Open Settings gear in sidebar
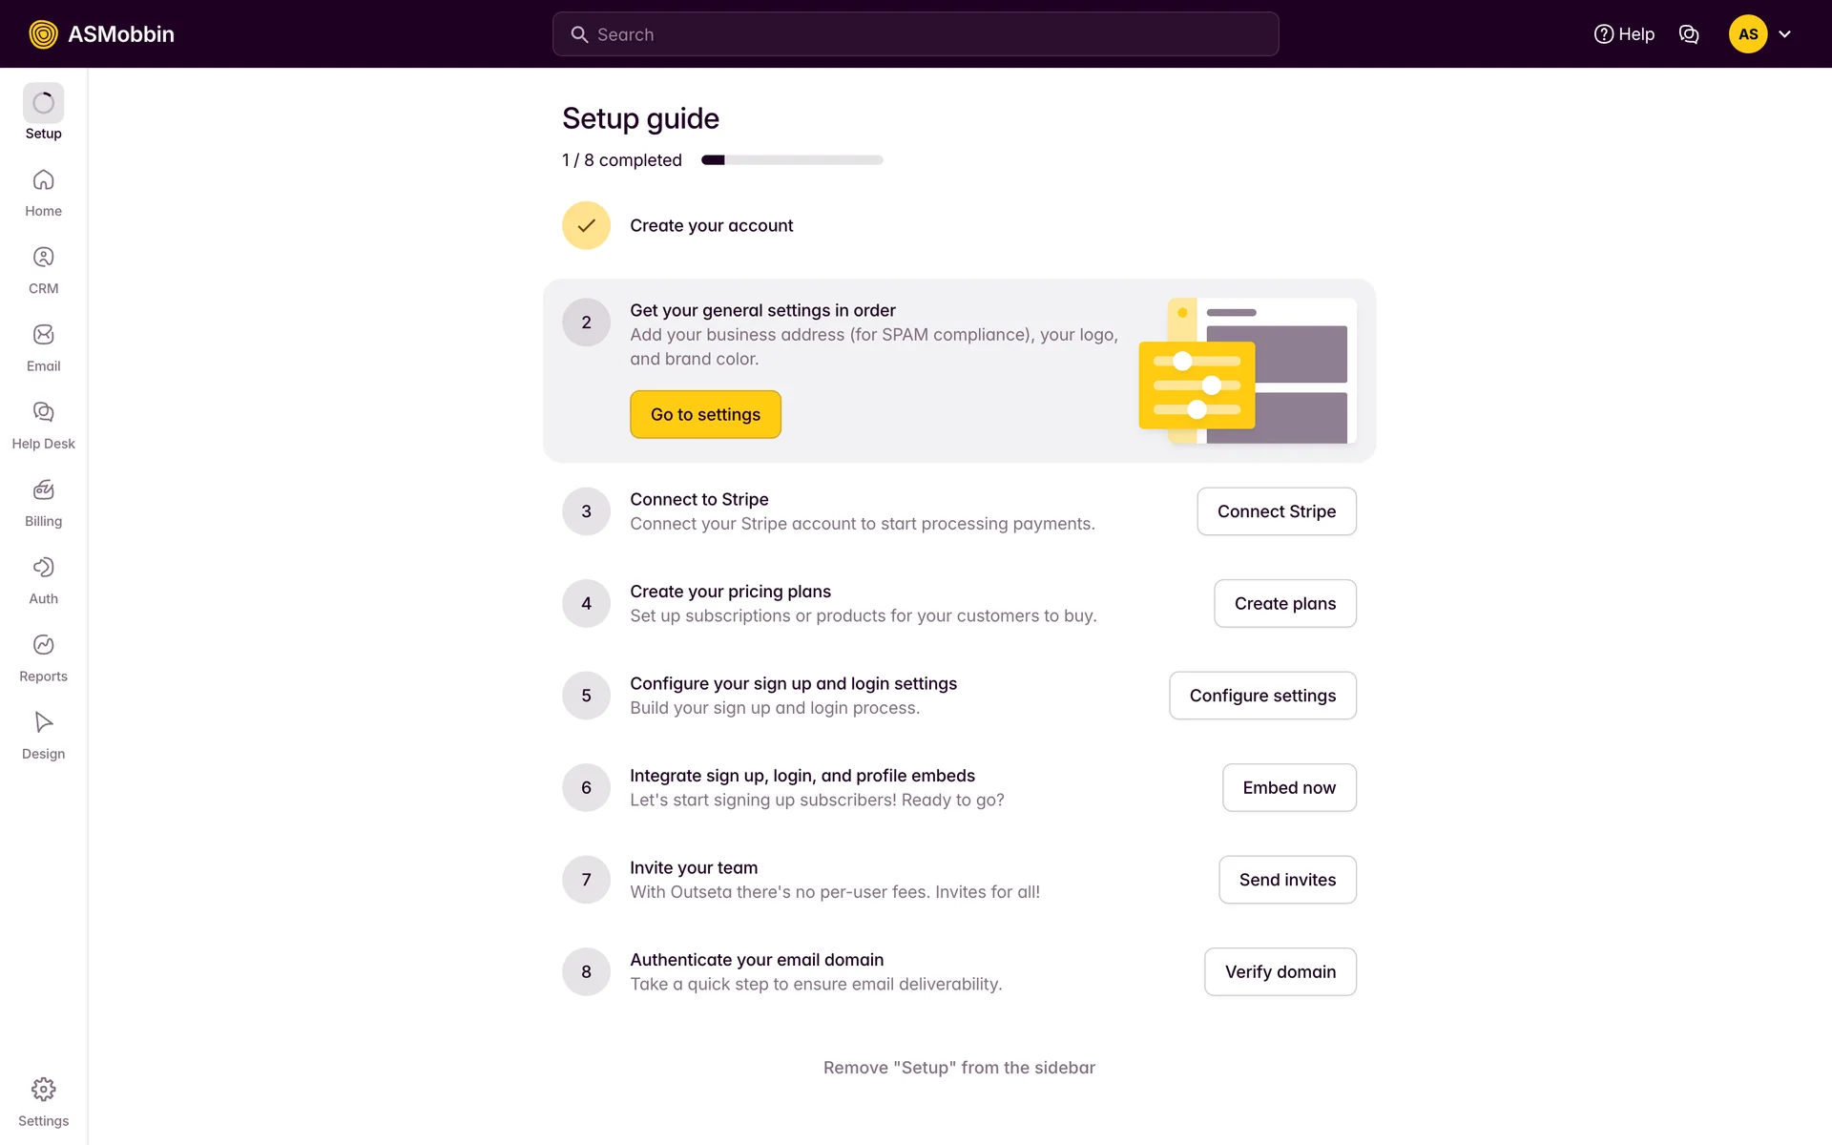The image size is (1832, 1145). (x=43, y=1090)
